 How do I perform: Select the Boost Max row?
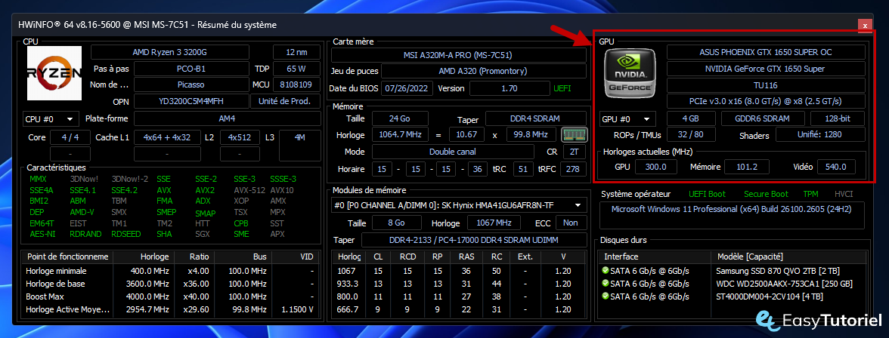tap(169, 297)
